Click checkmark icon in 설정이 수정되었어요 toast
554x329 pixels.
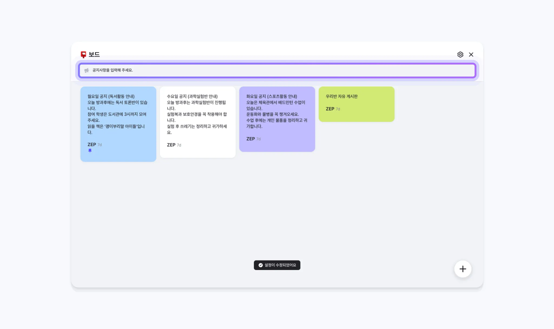(x=260, y=265)
